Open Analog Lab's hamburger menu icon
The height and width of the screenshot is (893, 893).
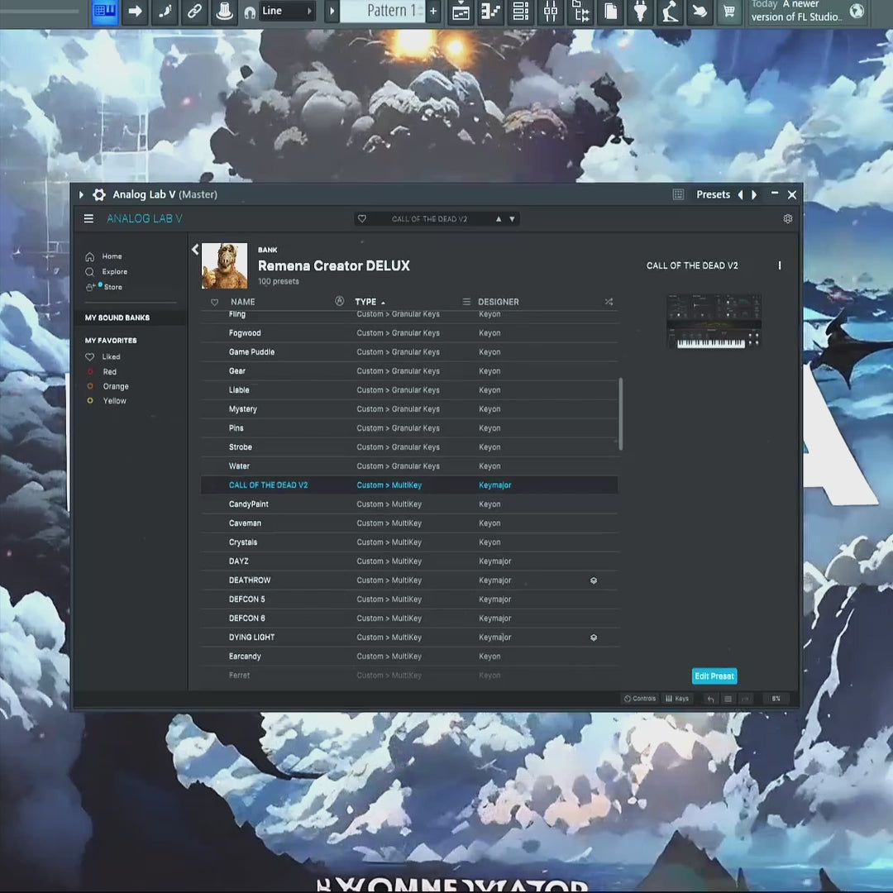[x=88, y=218]
